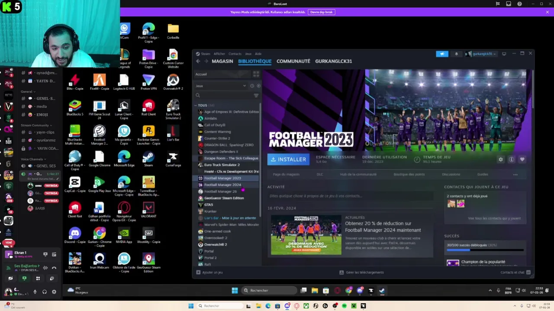Click the INSTALLER button
Screen dimensions: 554x311
(288, 159)
